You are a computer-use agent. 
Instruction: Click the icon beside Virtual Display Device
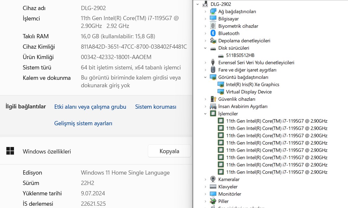[x=221, y=92]
